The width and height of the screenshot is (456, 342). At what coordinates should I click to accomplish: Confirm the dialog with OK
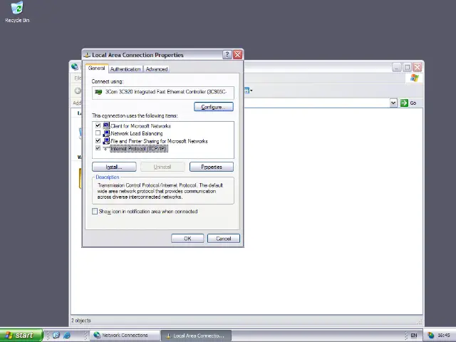(187, 239)
